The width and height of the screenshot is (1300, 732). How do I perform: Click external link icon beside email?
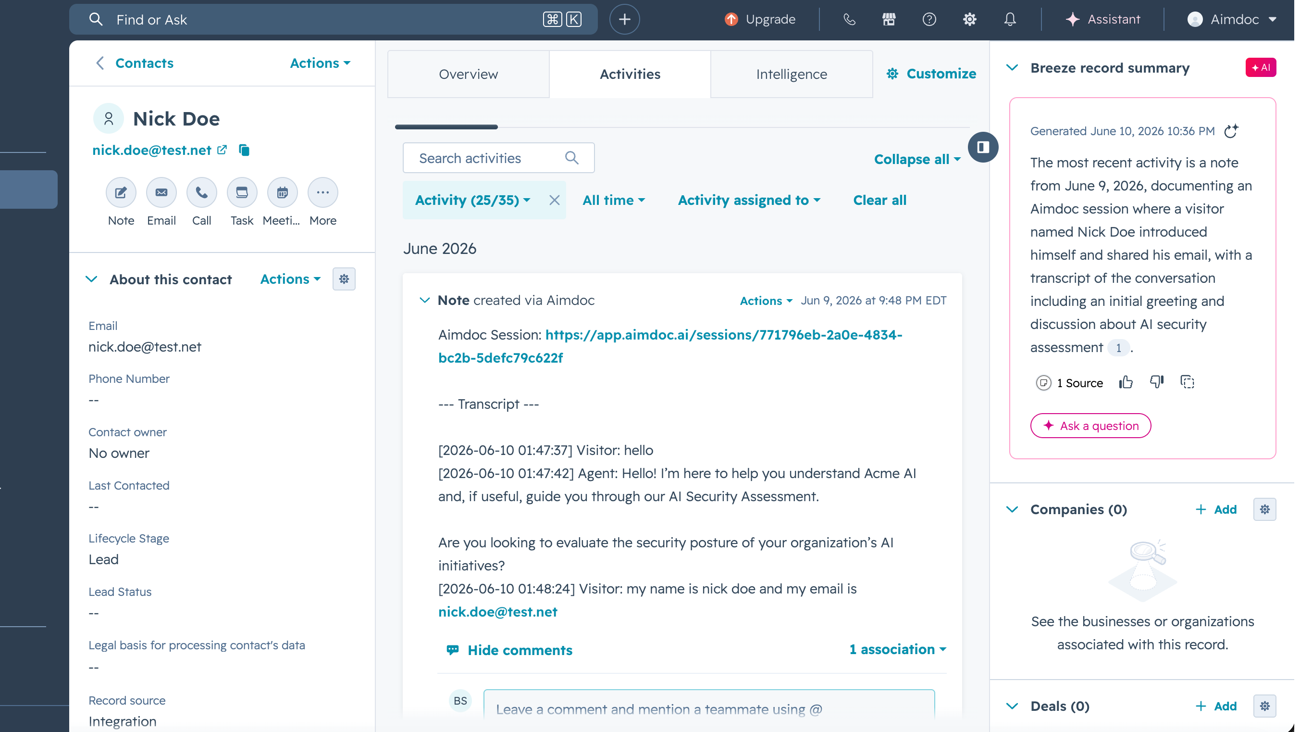click(222, 150)
